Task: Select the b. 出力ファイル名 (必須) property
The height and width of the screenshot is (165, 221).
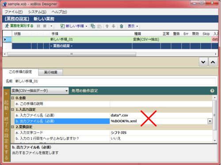Action: (62, 121)
